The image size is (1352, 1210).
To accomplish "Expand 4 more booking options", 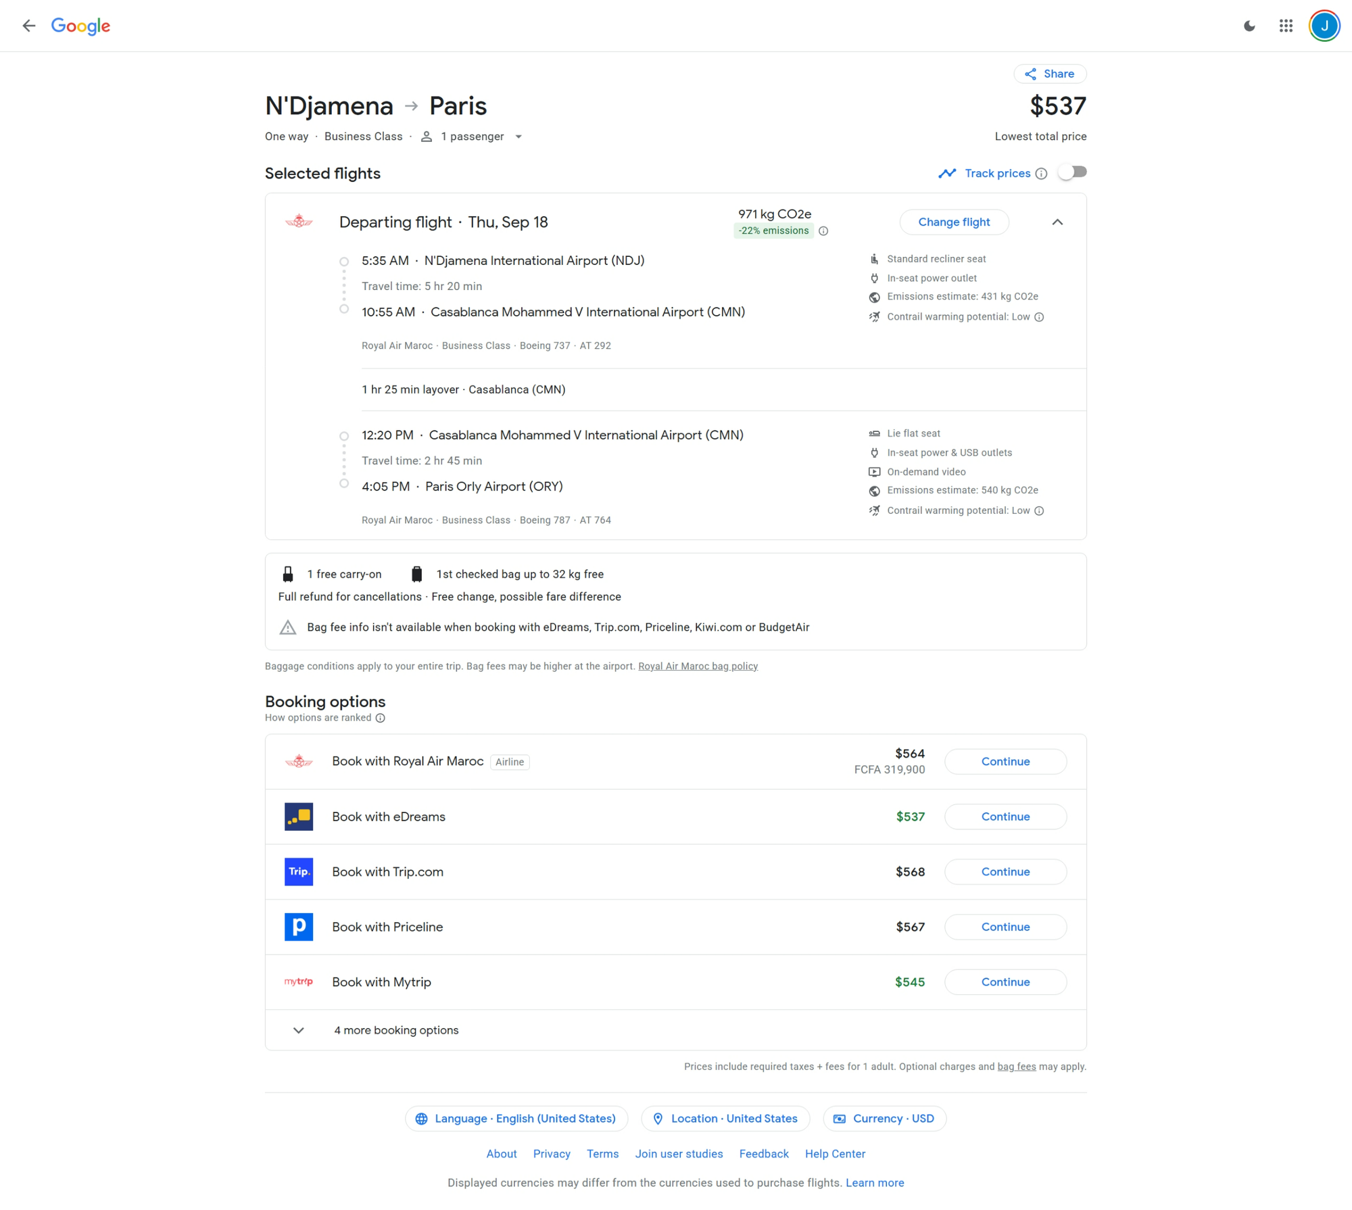I will coord(395,1030).
